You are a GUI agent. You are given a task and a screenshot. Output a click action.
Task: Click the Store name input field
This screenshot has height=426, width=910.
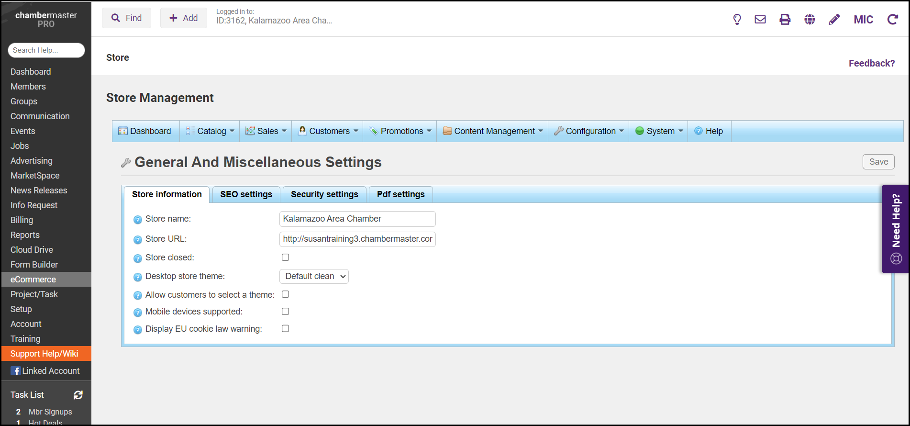(357, 219)
